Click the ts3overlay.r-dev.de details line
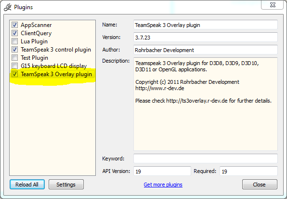 pyautogui.click(x=203, y=101)
